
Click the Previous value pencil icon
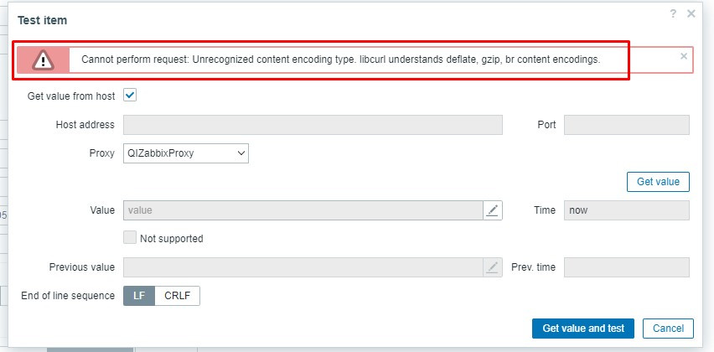(493, 267)
